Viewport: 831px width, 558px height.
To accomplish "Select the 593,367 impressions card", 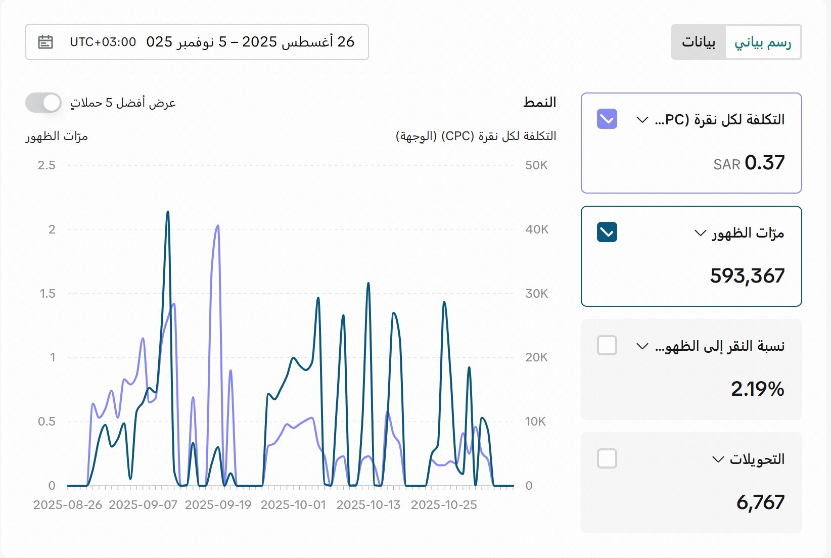I will [x=691, y=275].
